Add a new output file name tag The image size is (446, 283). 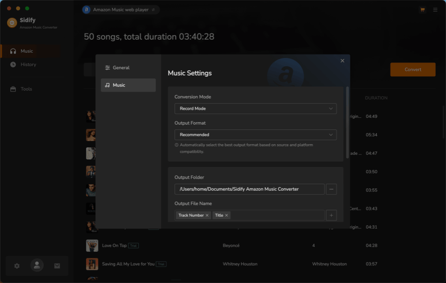click(331, 215)
